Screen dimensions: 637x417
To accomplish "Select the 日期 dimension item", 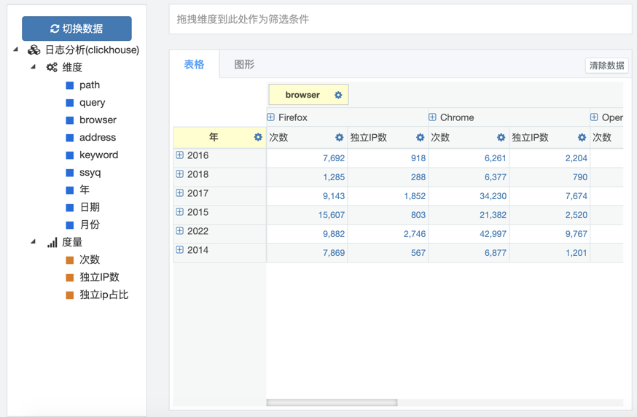I will [90, 207].
